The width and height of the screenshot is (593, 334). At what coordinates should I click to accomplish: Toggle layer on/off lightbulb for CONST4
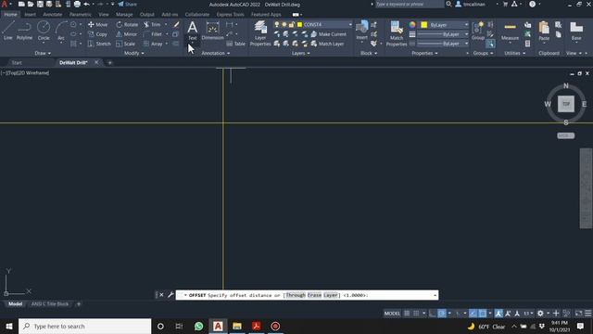[x=277, y=25]
